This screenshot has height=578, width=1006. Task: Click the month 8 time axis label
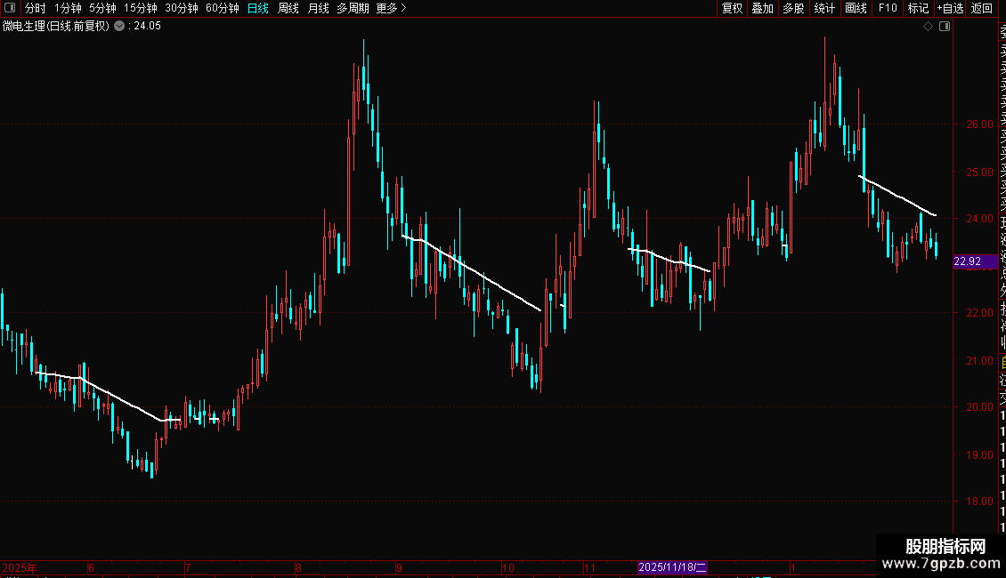pos(299,567)
